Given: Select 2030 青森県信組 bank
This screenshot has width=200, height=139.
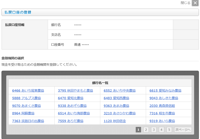Looking at the screenshot, I should [162, 106].
